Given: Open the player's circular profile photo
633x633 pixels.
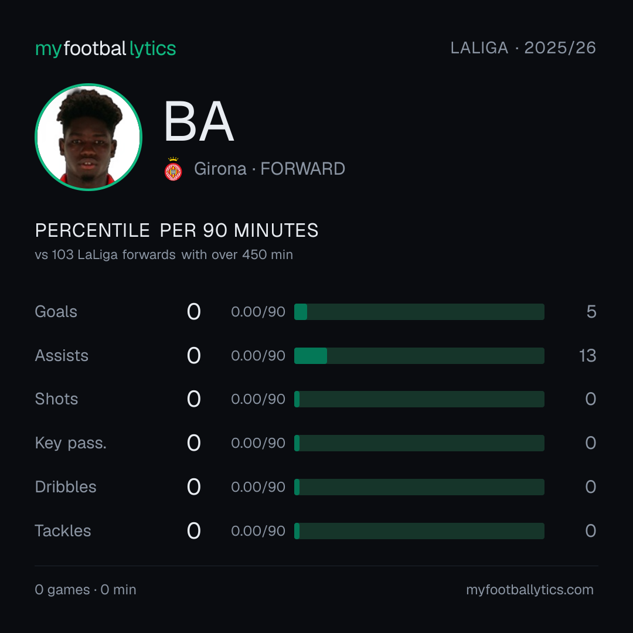Looking at the screenshot, I should point(89,137).
